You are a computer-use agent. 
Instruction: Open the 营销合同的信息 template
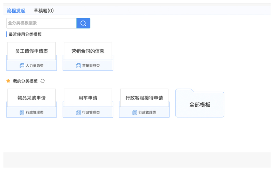click(x=88, y=51)
